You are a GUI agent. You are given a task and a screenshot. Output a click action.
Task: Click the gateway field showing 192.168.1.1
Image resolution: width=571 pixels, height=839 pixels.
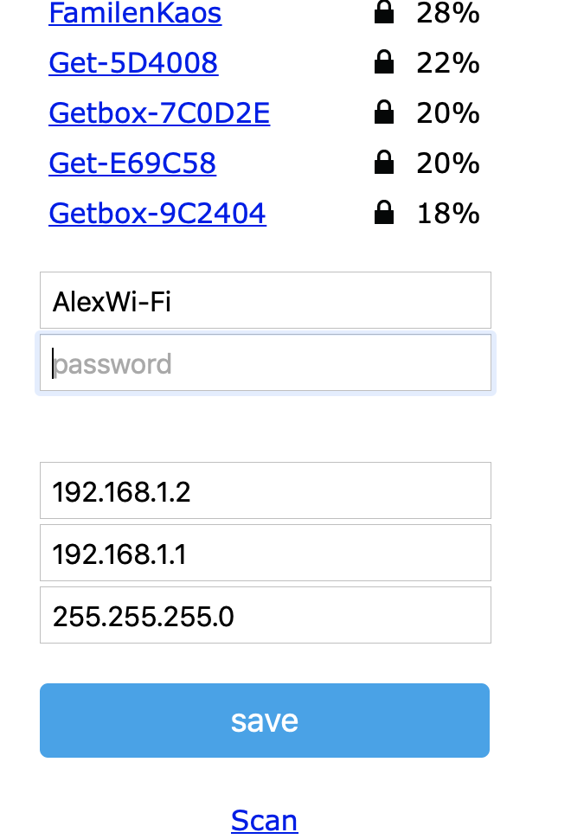pos(265,553)
